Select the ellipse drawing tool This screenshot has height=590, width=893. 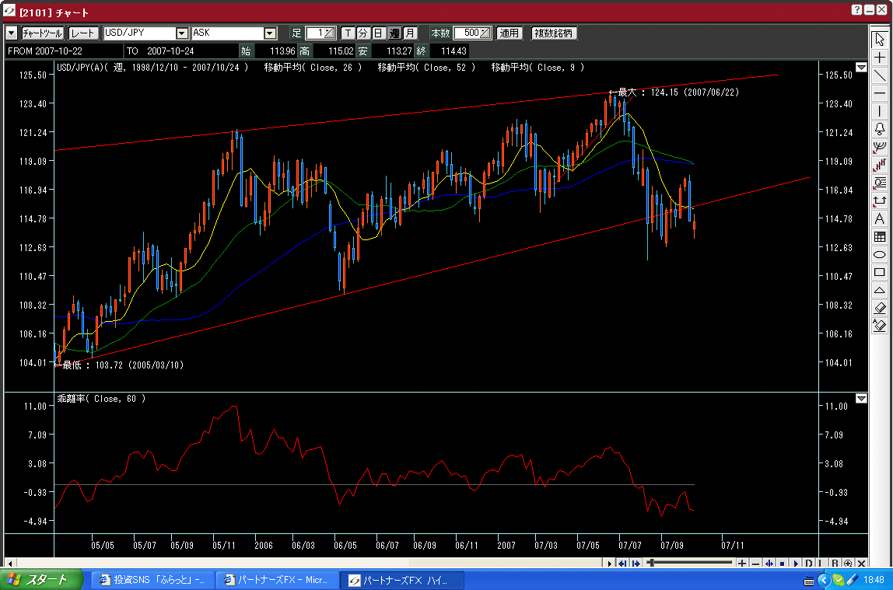pos(880,254)
